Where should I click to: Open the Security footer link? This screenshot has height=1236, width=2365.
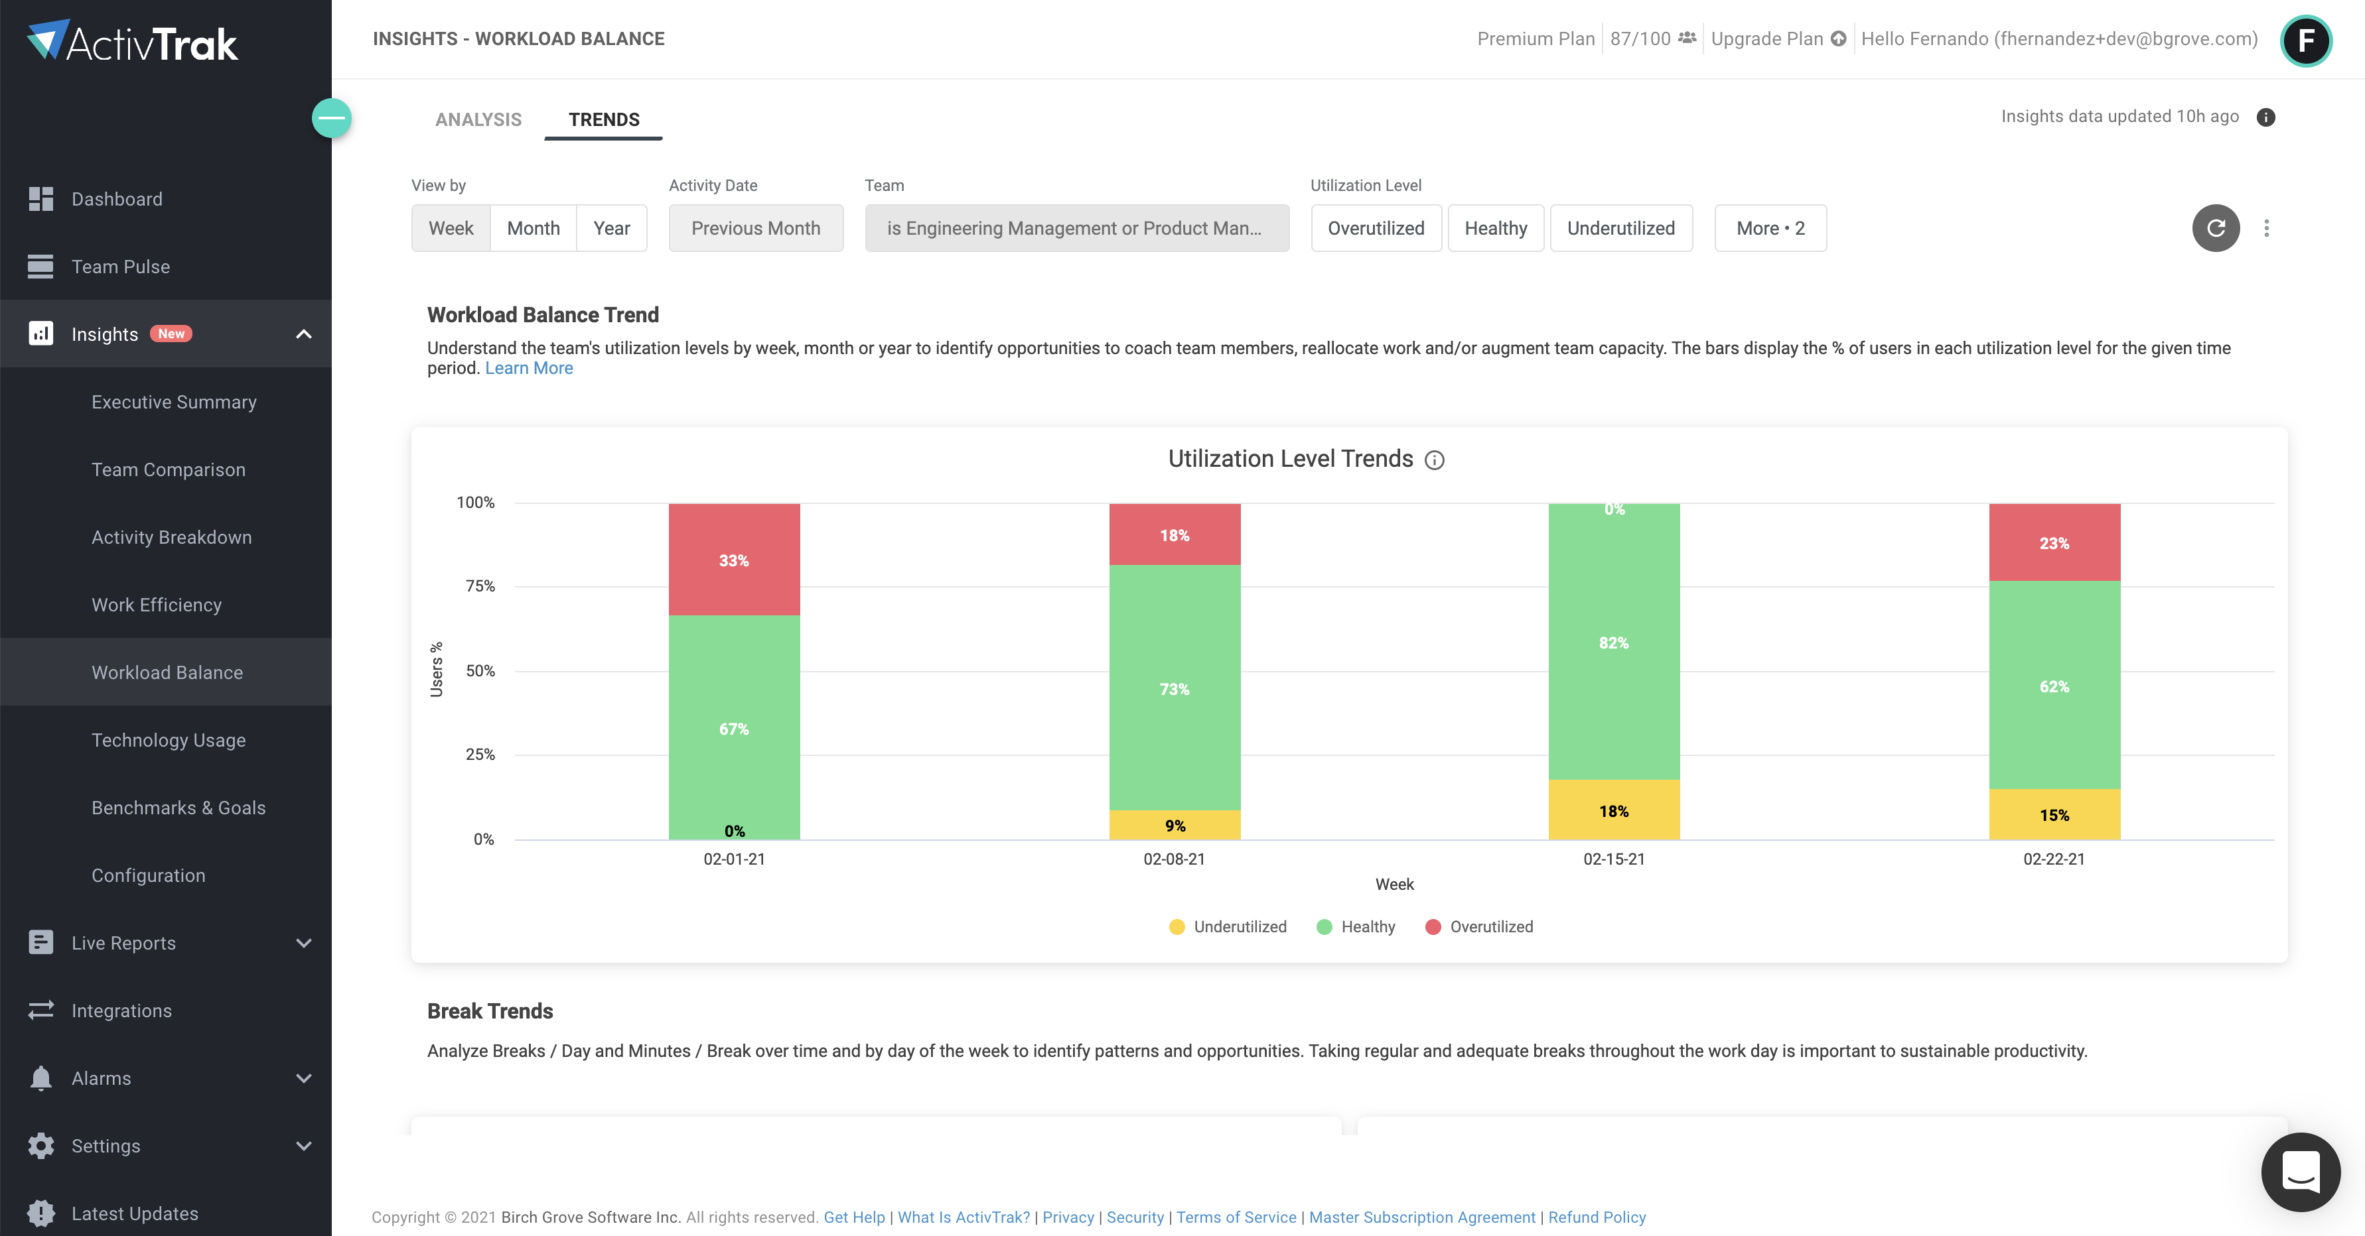tap(1135, 1217)
